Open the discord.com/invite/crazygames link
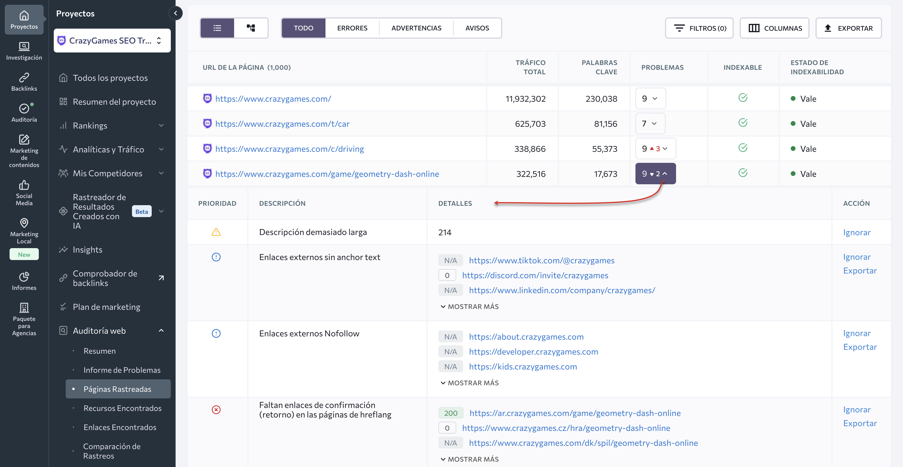903x467 pixels. (535, 275)
